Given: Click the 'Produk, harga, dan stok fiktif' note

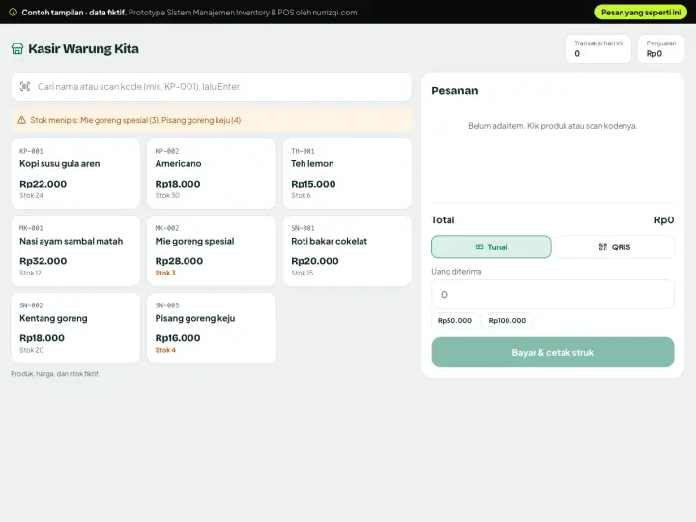Looking at the screenshot, I should click(55, 374).
